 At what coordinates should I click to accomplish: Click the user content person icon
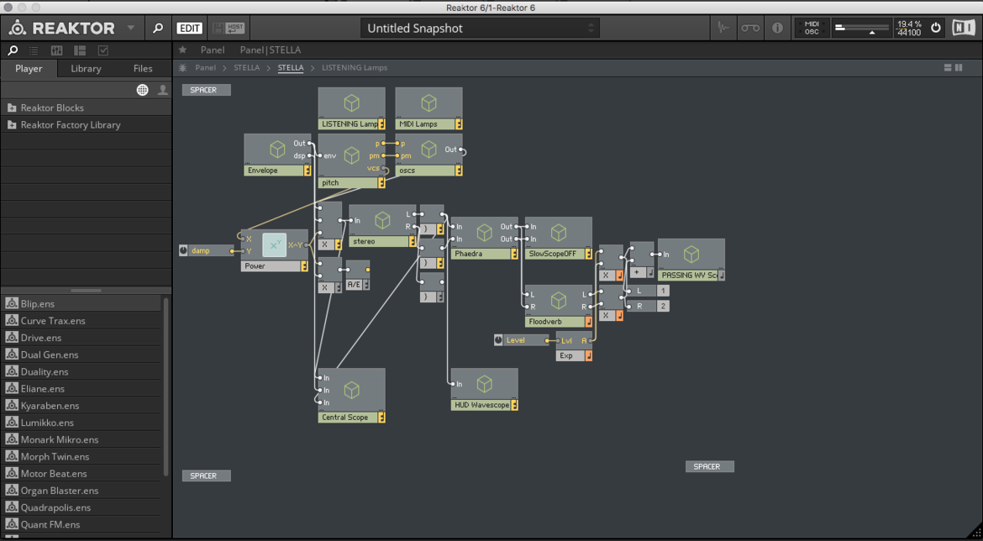pos(163,90)
